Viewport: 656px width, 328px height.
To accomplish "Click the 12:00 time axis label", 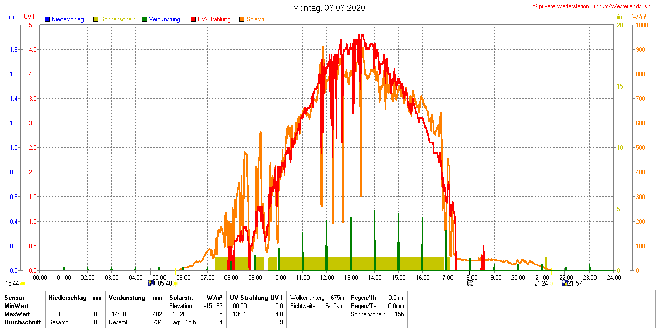I will (326, 277).
